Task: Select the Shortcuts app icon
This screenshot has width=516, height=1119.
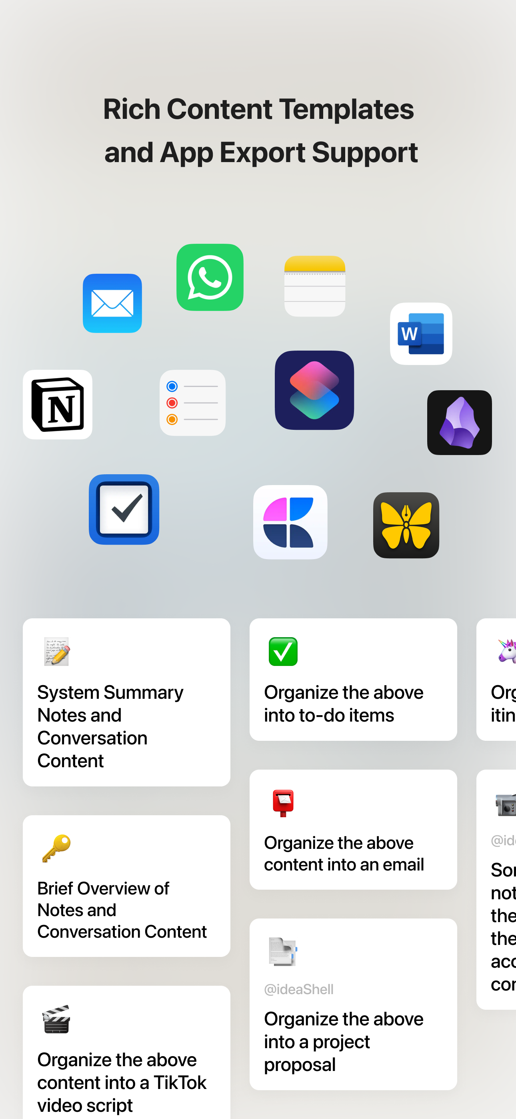Action: (314, 390)
